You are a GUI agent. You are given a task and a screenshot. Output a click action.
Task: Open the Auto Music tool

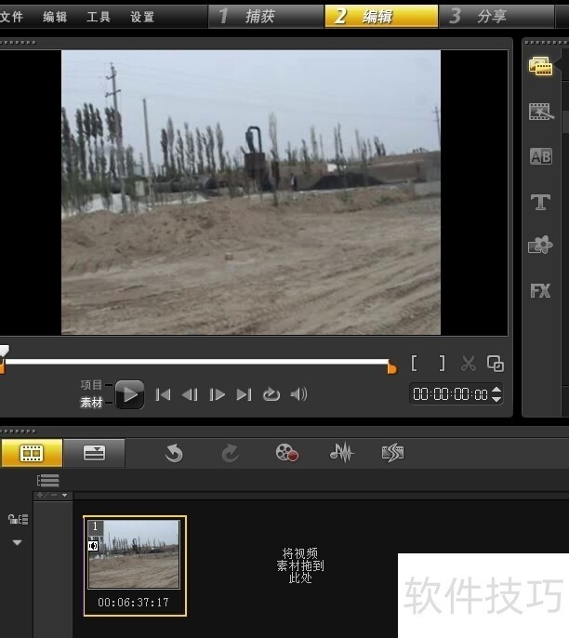click(x=393, y=453)
